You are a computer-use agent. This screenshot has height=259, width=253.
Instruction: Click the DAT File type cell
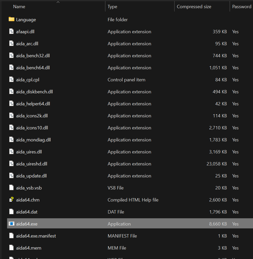pos(116,212)
